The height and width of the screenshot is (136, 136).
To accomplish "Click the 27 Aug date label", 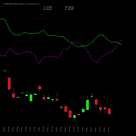I will 74,129.
